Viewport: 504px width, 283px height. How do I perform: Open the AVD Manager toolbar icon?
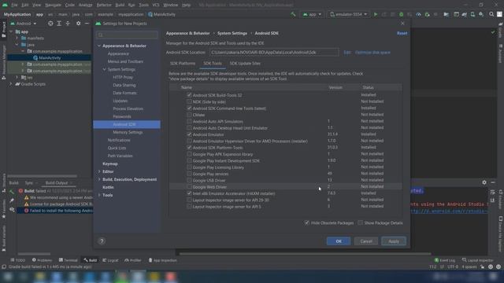[x=472, y=14]
